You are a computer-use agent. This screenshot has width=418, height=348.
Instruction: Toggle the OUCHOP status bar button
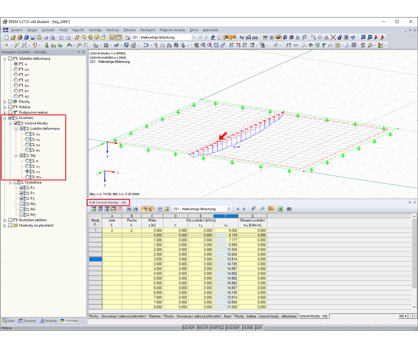pos(233,328)
